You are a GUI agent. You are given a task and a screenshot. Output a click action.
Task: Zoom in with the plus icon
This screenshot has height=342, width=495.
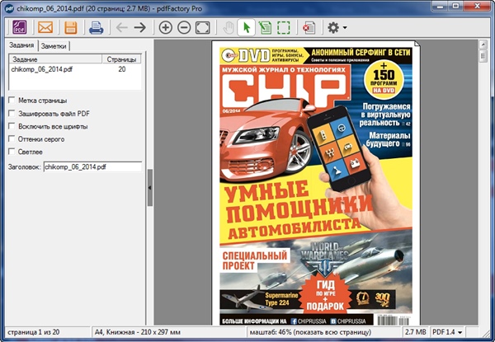click(x=166, y=27)
